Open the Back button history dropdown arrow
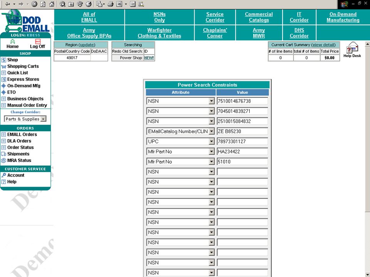This screenshot has width=370, height=277. pos(14,4)
